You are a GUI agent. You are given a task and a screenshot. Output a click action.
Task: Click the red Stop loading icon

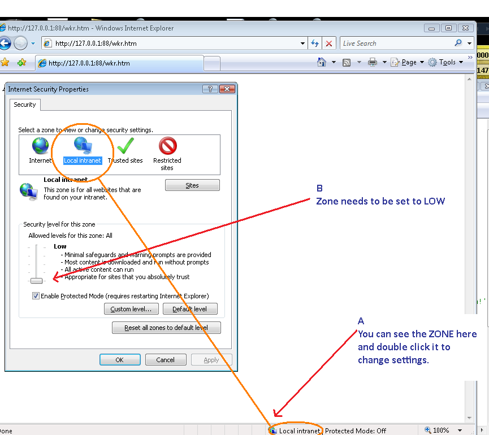[330, 43]
